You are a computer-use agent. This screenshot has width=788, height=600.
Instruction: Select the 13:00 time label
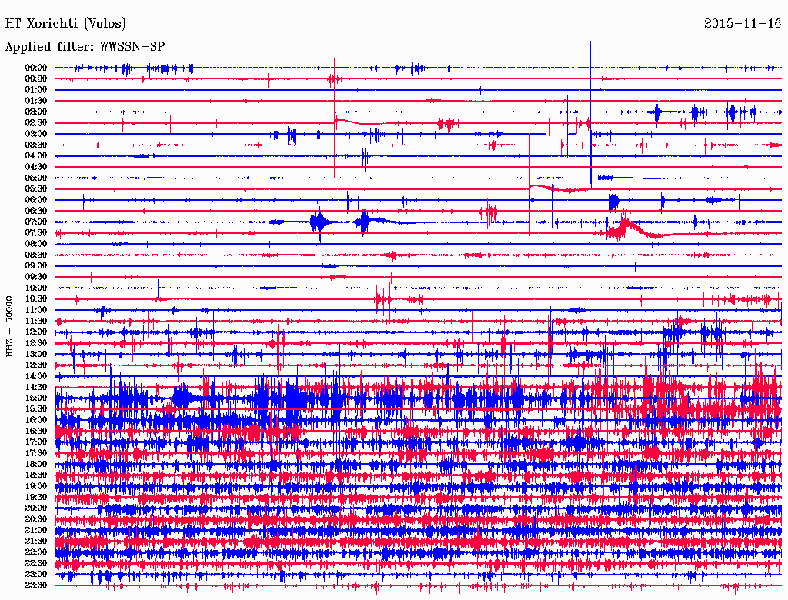tap(36, 355)
